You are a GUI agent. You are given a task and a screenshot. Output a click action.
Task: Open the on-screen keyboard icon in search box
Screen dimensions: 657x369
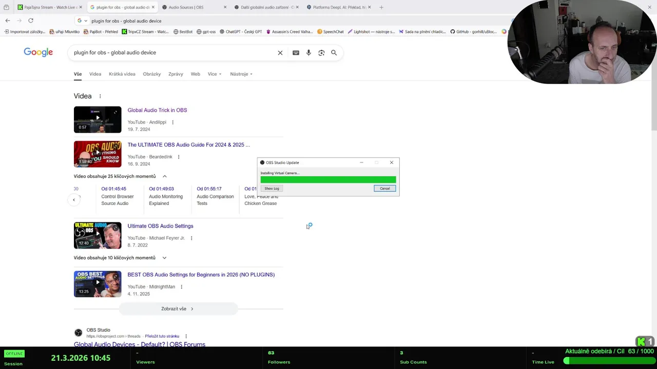click(x=296, y=53)
